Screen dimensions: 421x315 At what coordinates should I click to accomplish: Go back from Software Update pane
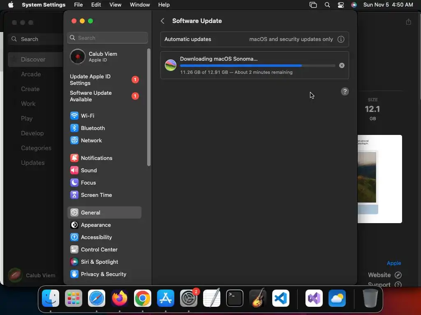(x=162, y=21)
